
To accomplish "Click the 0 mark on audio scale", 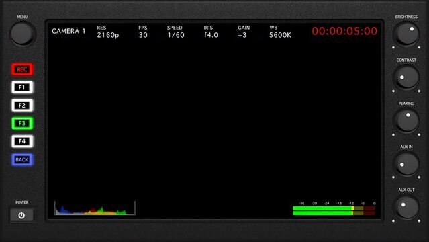I will [374, 204].
